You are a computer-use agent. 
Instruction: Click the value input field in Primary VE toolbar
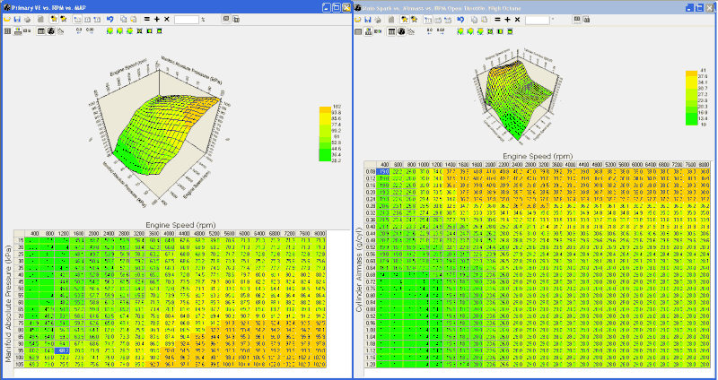(187, 19)
